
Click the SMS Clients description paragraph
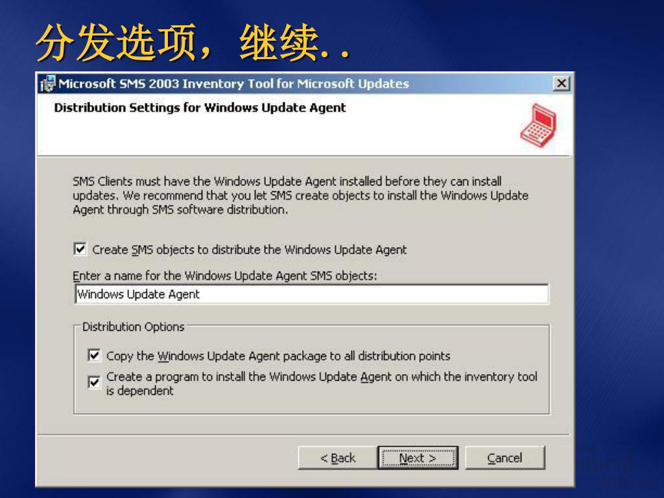(x=300, y=195)
